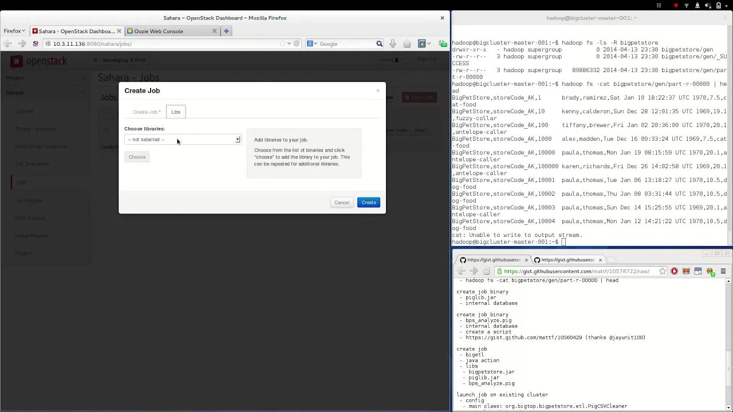Click the red panda Chrome extension icon

point(686,271)
